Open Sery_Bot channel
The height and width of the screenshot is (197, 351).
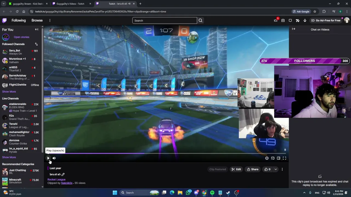point(21,52)
